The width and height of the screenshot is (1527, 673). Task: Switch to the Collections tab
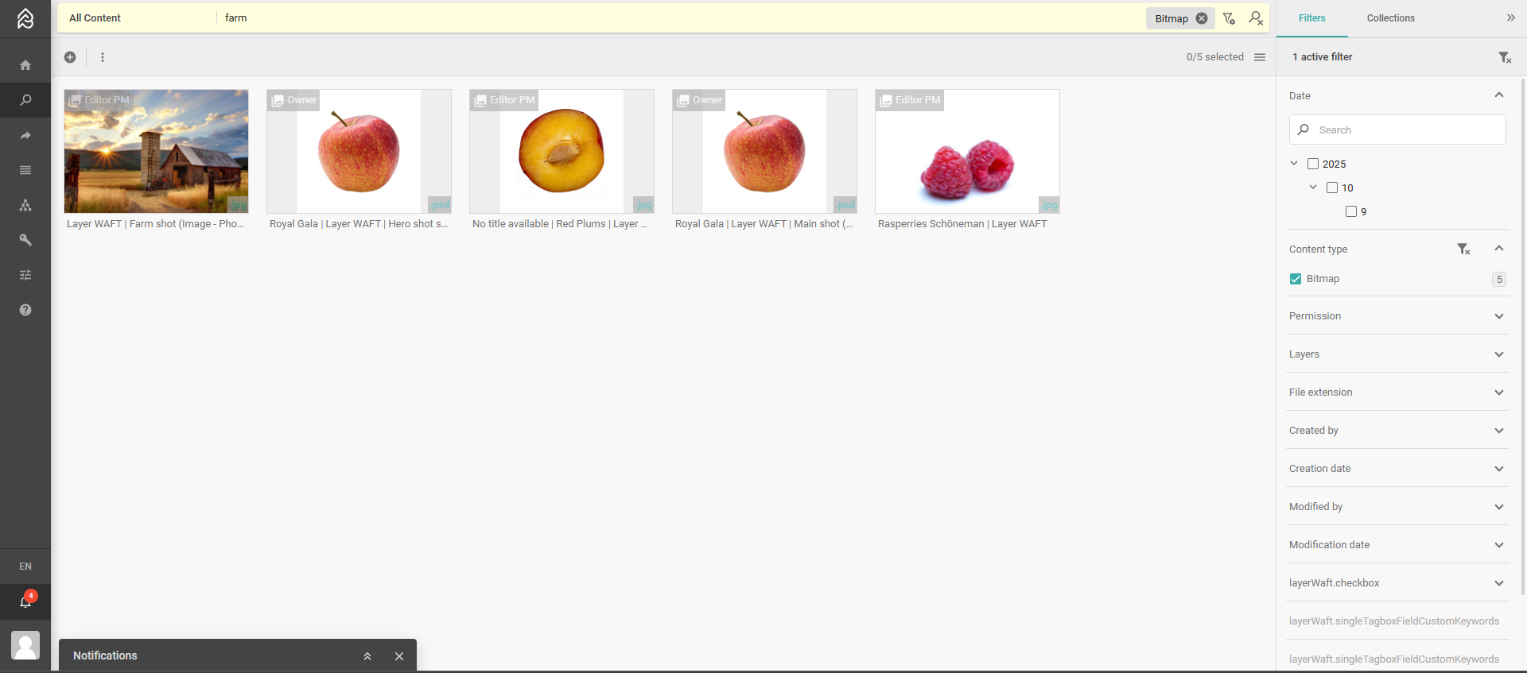pos(1390,18)
